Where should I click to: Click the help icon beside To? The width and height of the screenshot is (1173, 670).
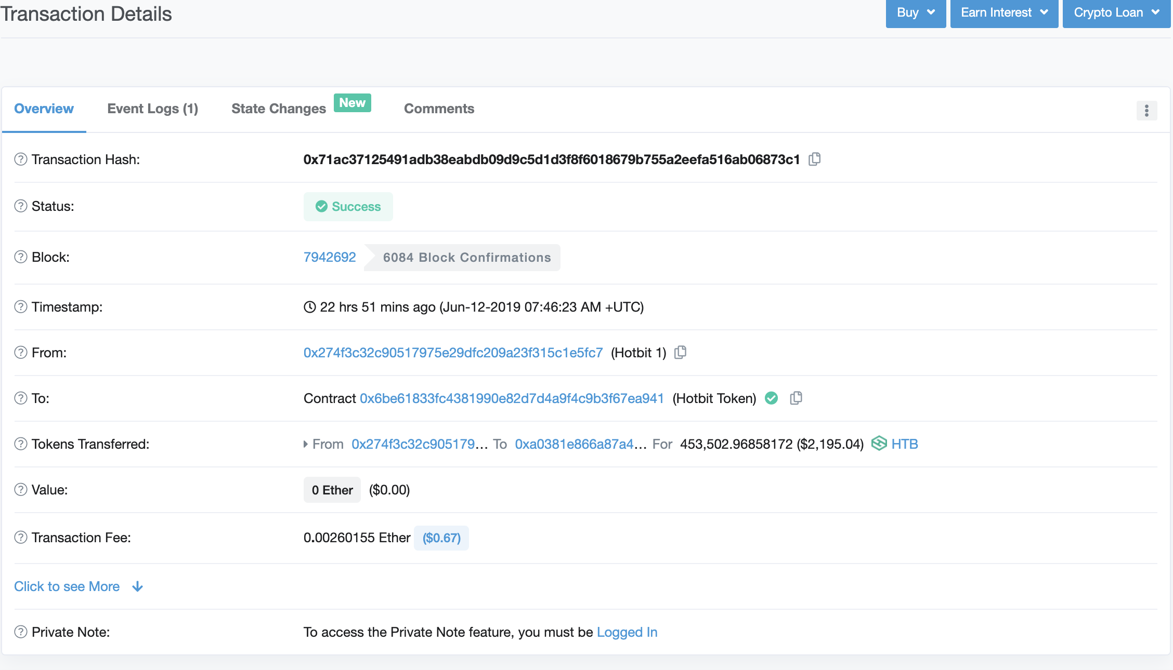click(x=21, y=398)
